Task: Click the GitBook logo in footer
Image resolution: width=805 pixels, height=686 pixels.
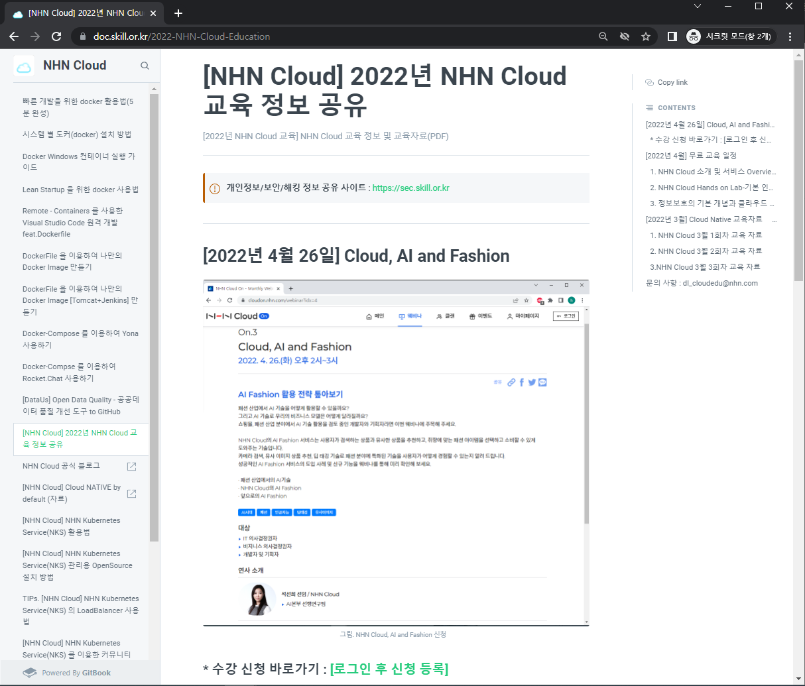Action: [x=29, y=673]
